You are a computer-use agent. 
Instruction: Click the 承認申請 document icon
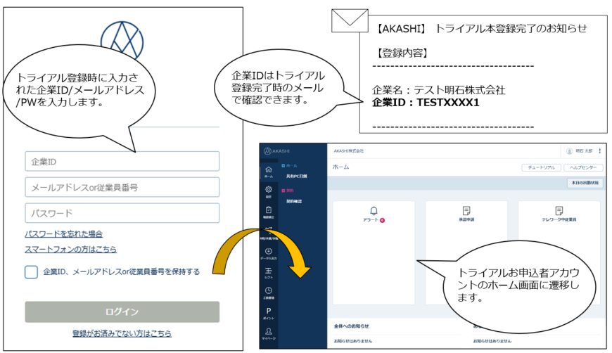point(466,211)
